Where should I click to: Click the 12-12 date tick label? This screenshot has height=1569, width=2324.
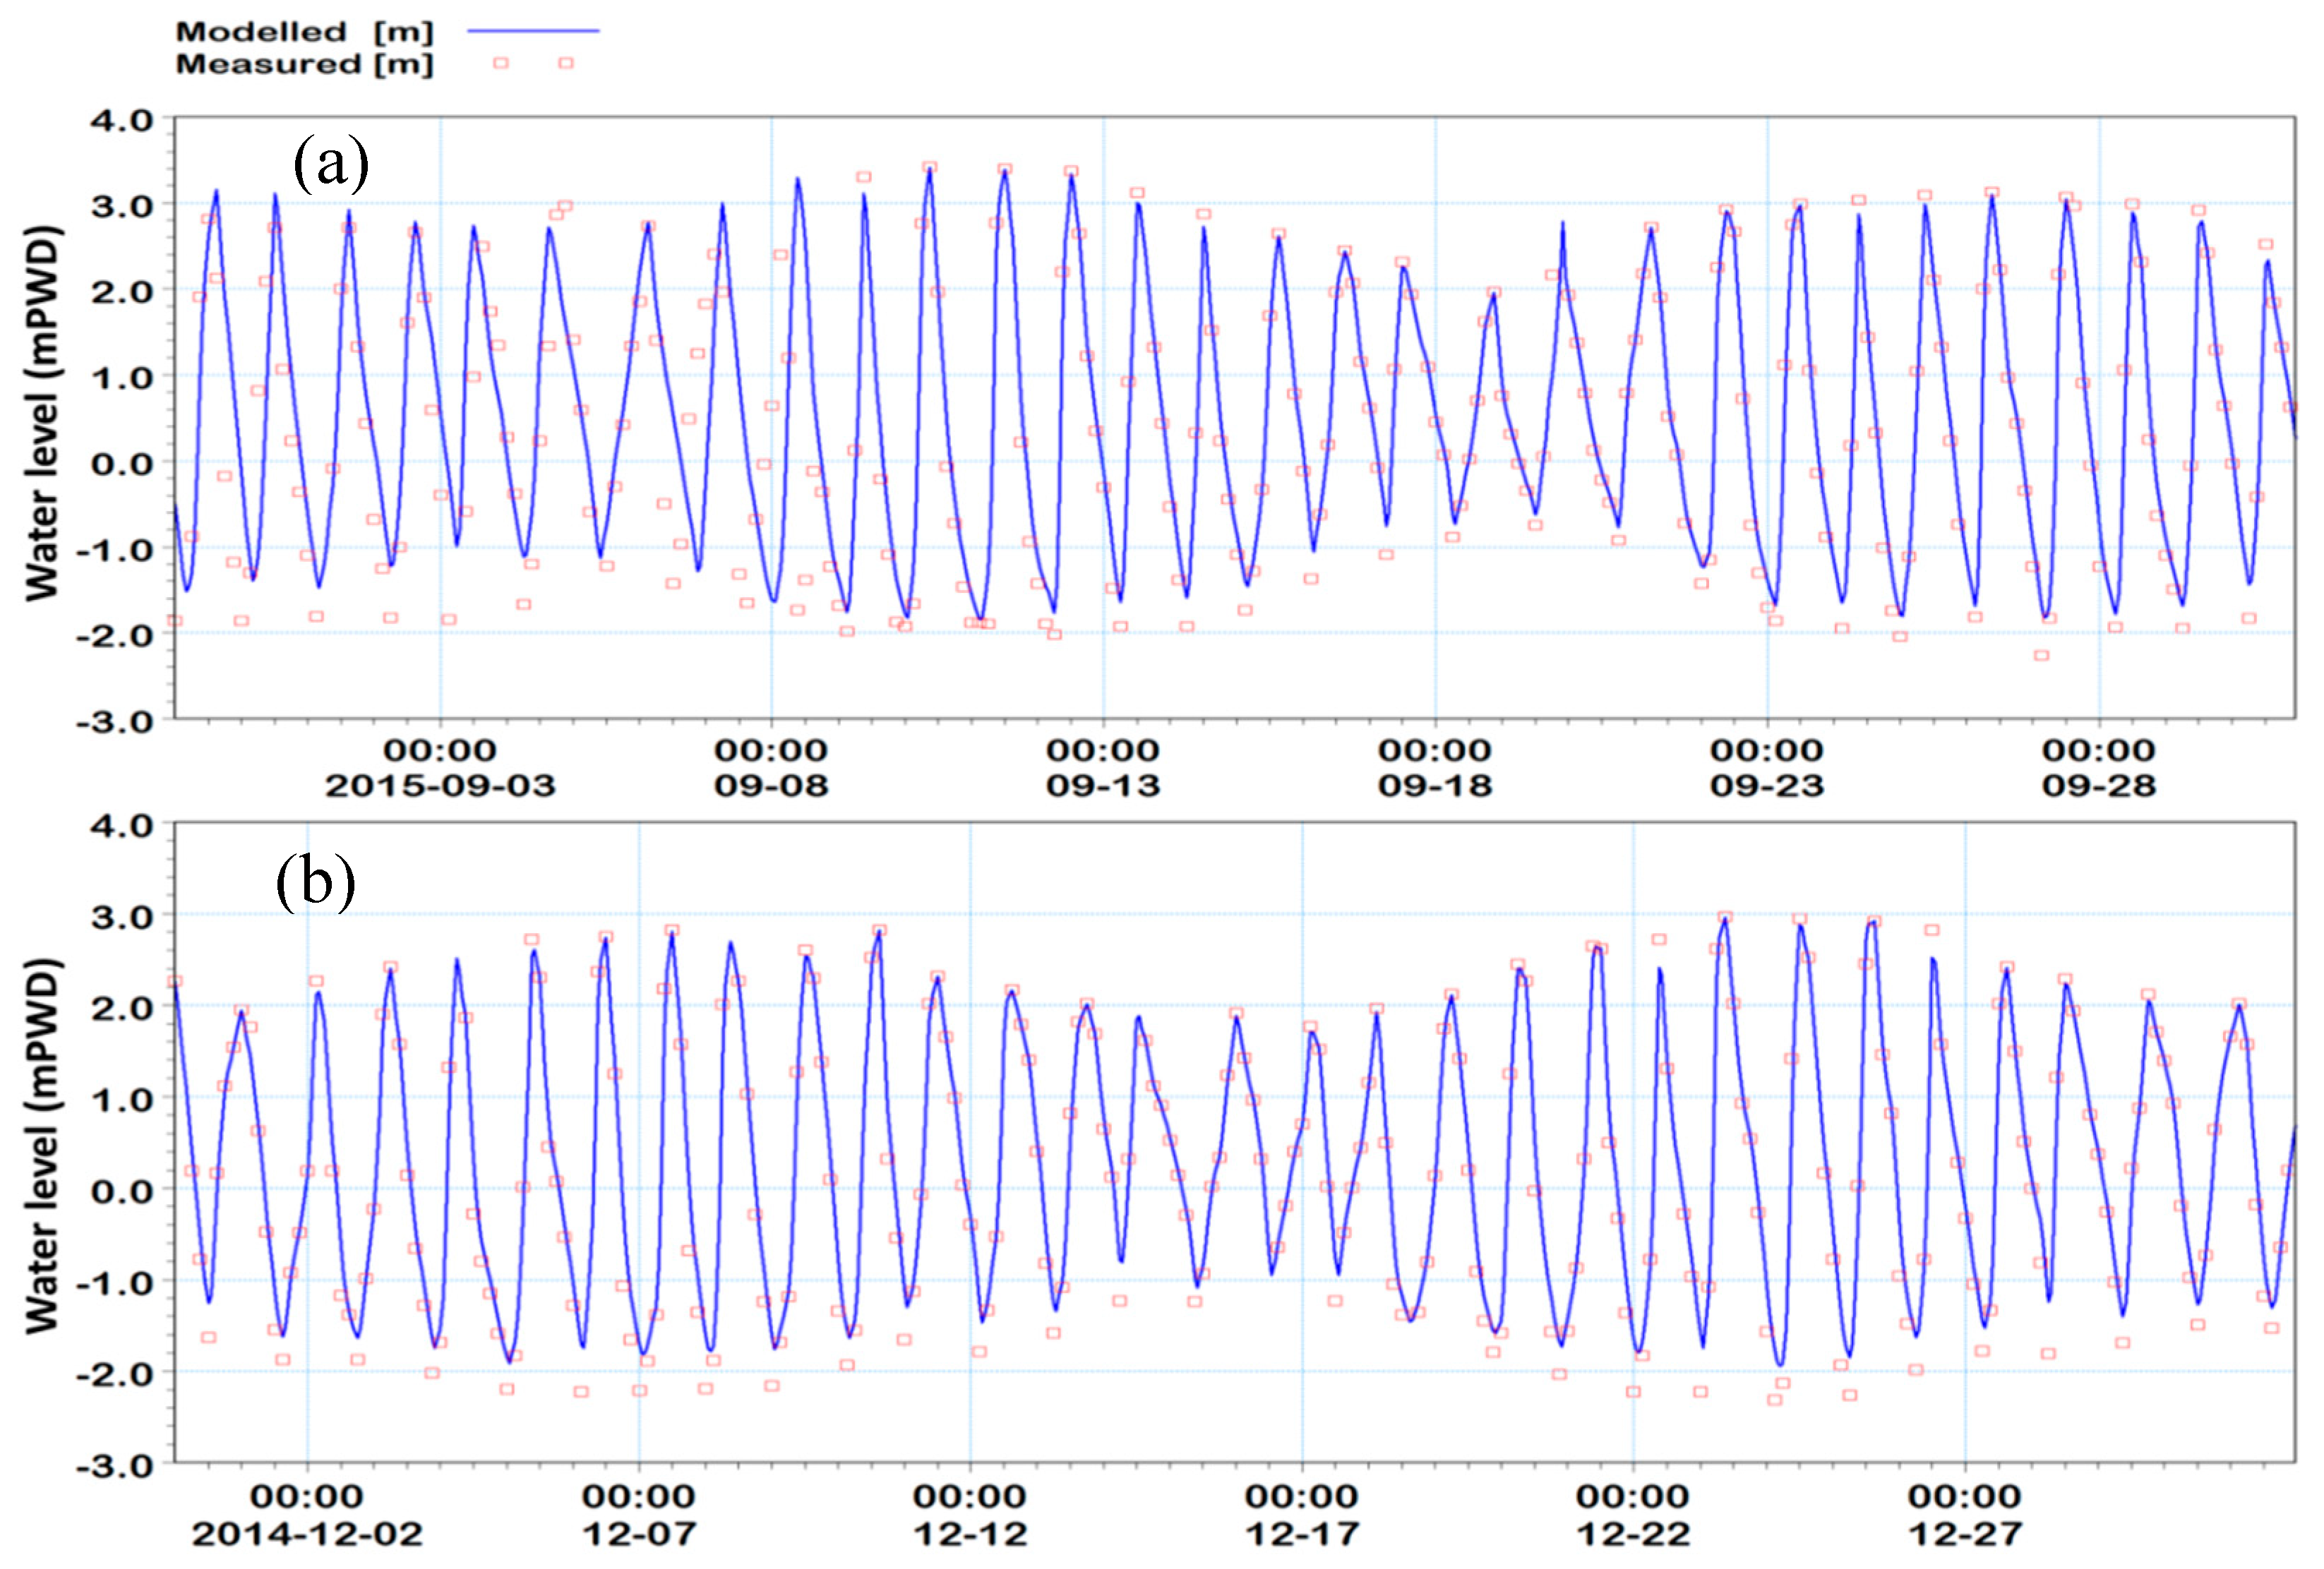click(970, 1534)
